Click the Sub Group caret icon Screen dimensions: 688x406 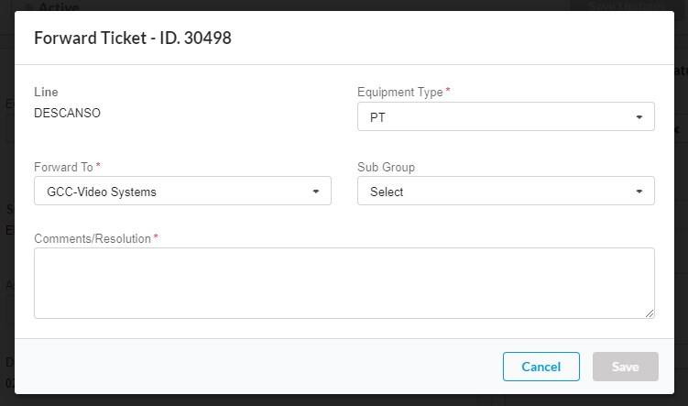638,192
